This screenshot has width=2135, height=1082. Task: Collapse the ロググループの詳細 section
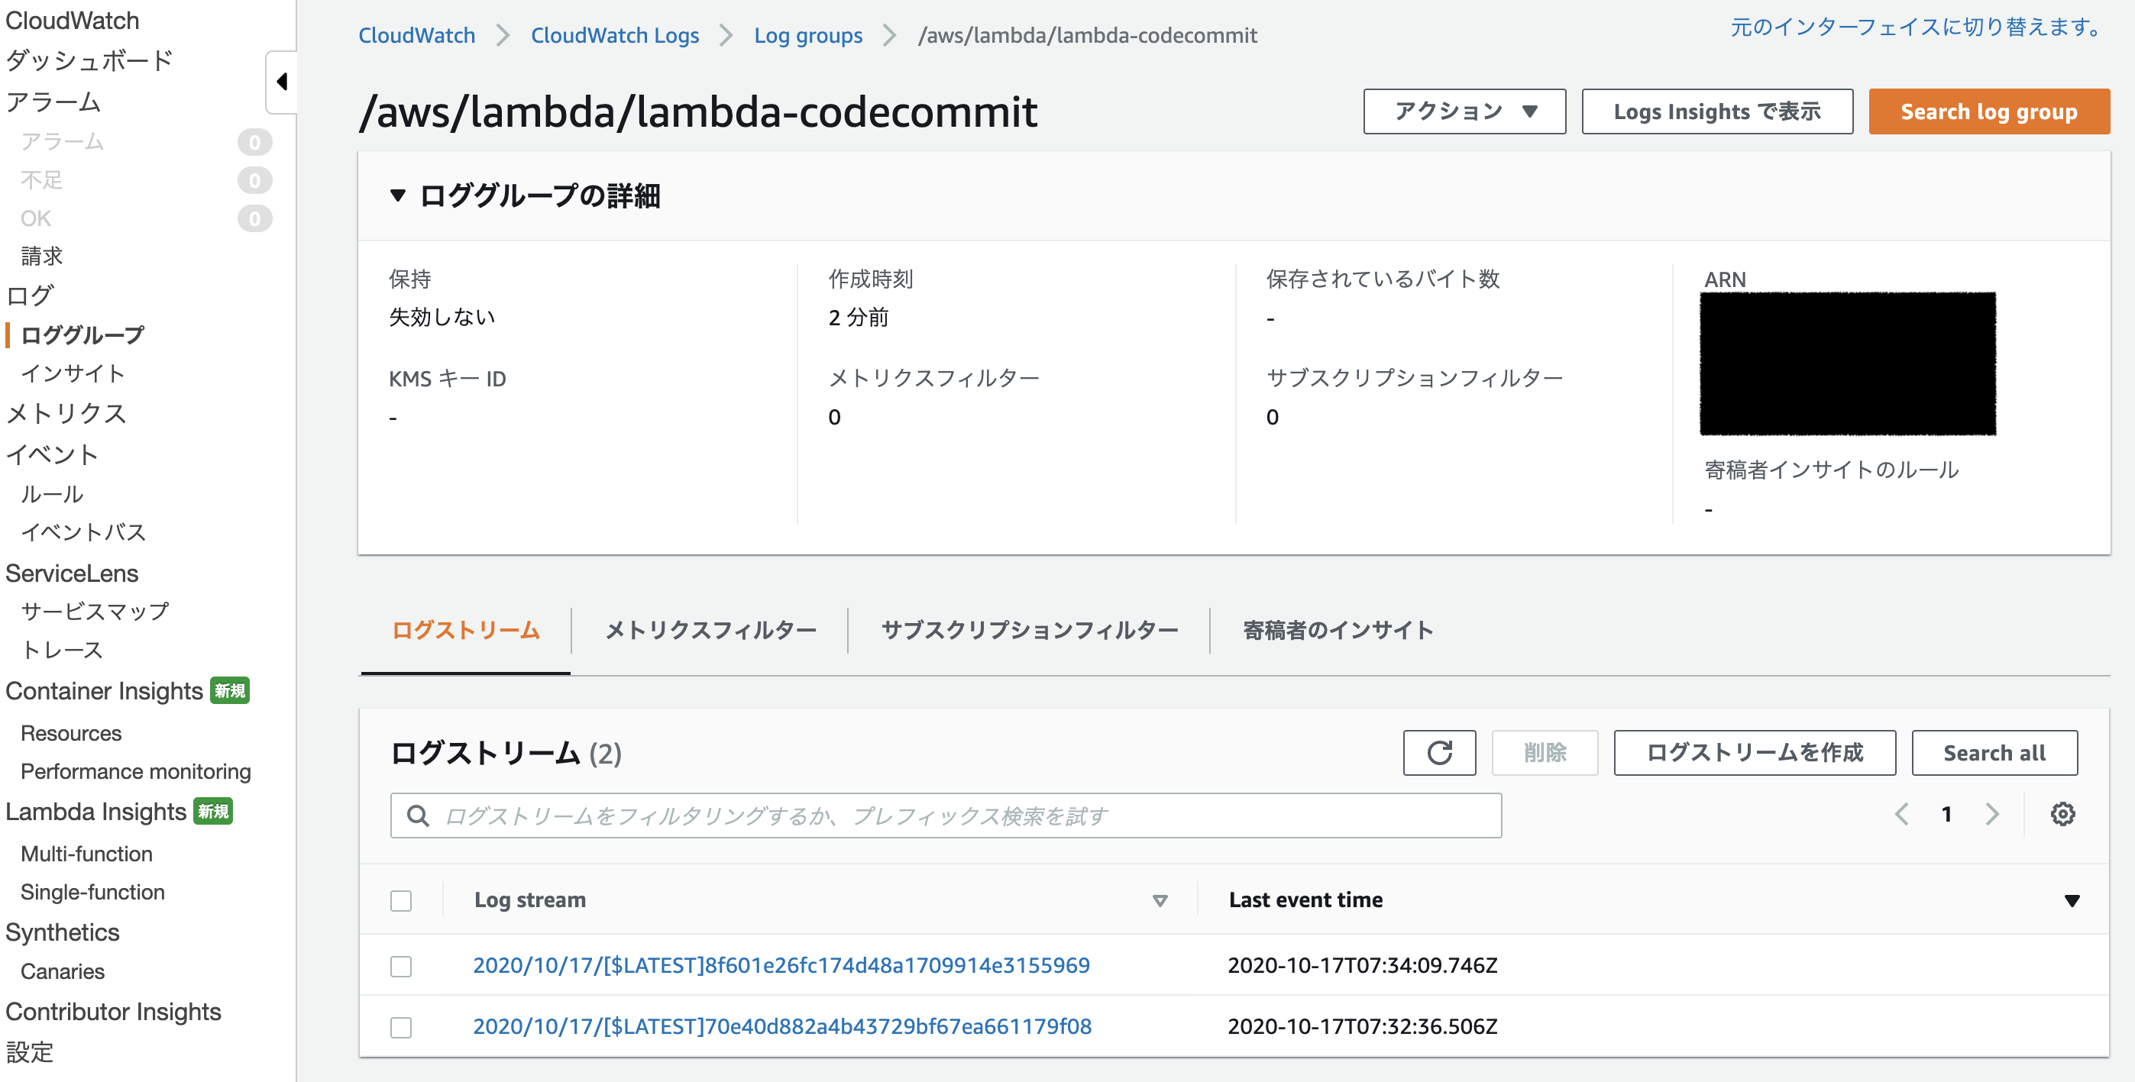(x=398, y=196)
